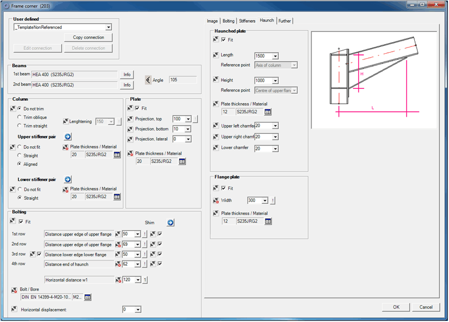This screenshot has height=322, width=449.
Task: Click the Copy connection button
Action: coord(89,37)
